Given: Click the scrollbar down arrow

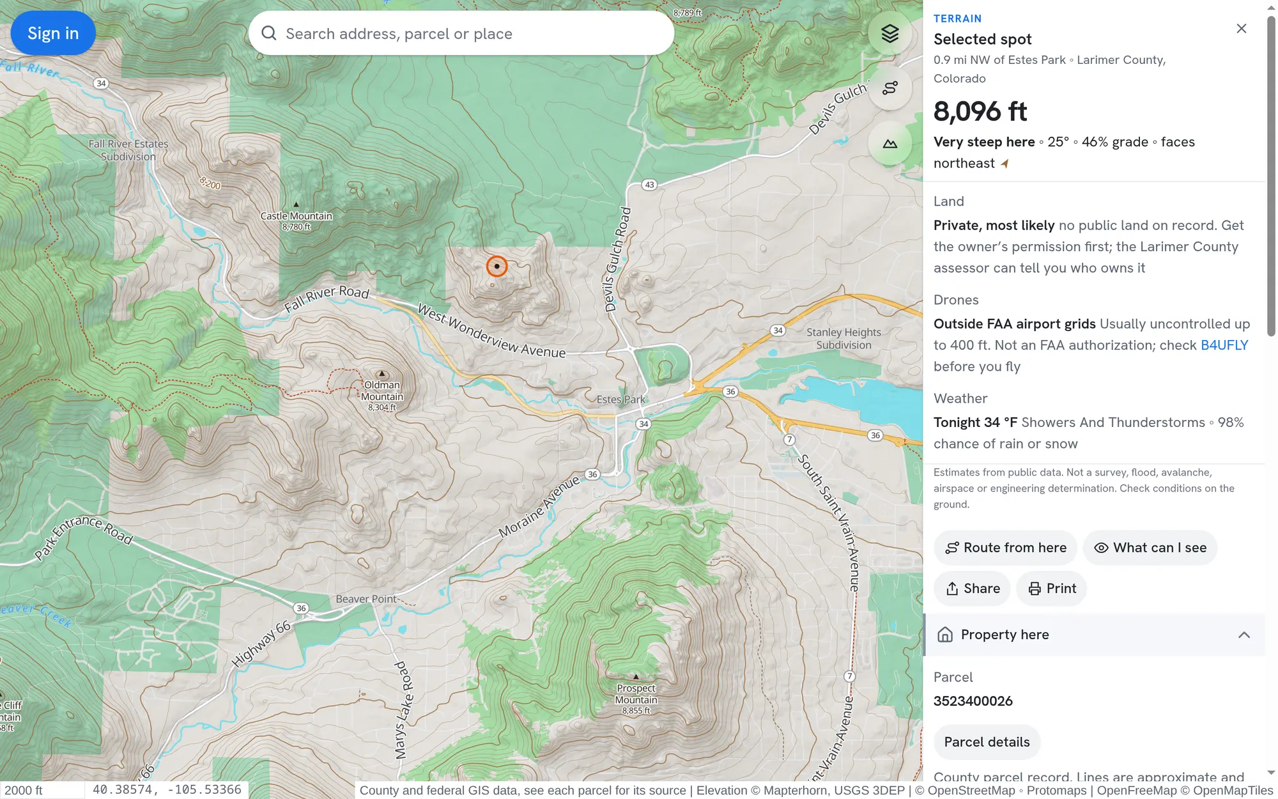Looking at the screenshot, I should click(1272, 773).
